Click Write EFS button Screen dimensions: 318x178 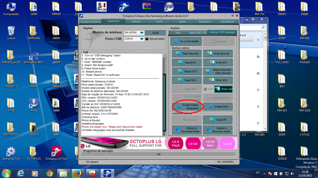coord(218,63)
